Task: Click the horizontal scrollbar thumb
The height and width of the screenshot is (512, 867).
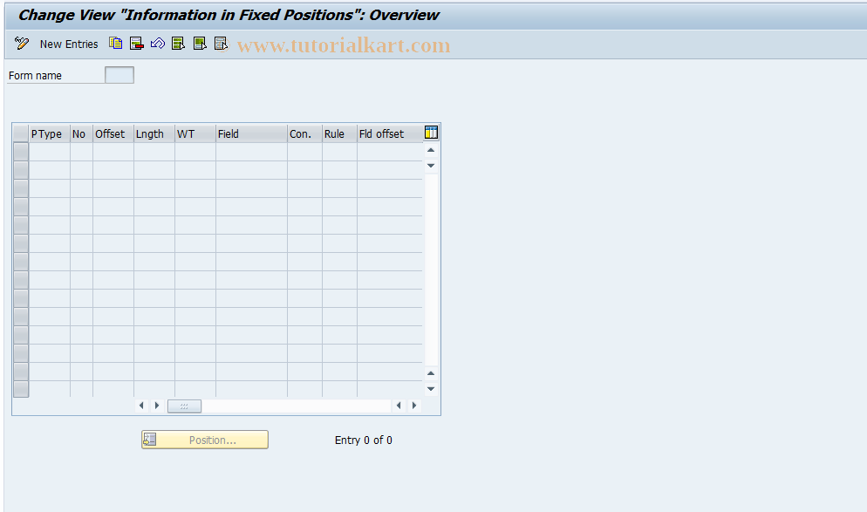Action: coord(184,406)
